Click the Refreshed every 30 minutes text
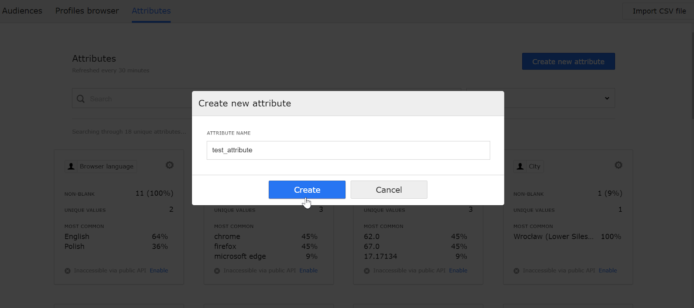 111,70
